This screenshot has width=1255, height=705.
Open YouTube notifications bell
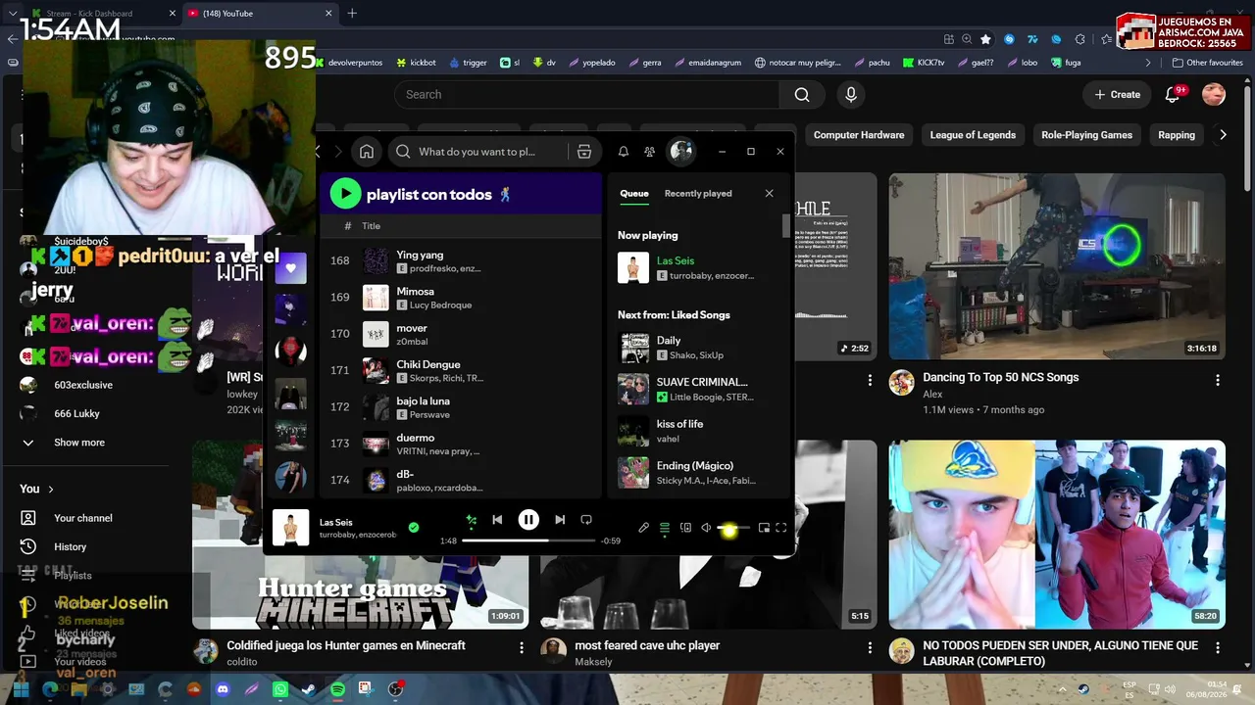(x=1173, y=95)
